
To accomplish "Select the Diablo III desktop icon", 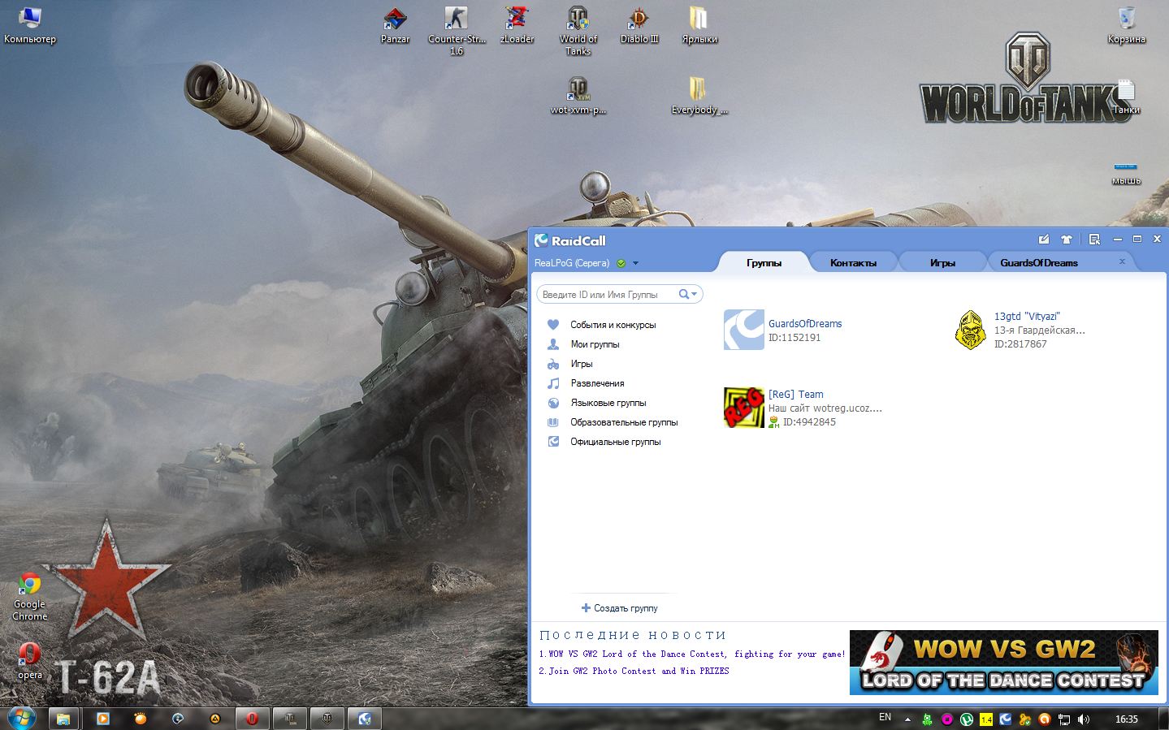I will [x=639, y=25].
